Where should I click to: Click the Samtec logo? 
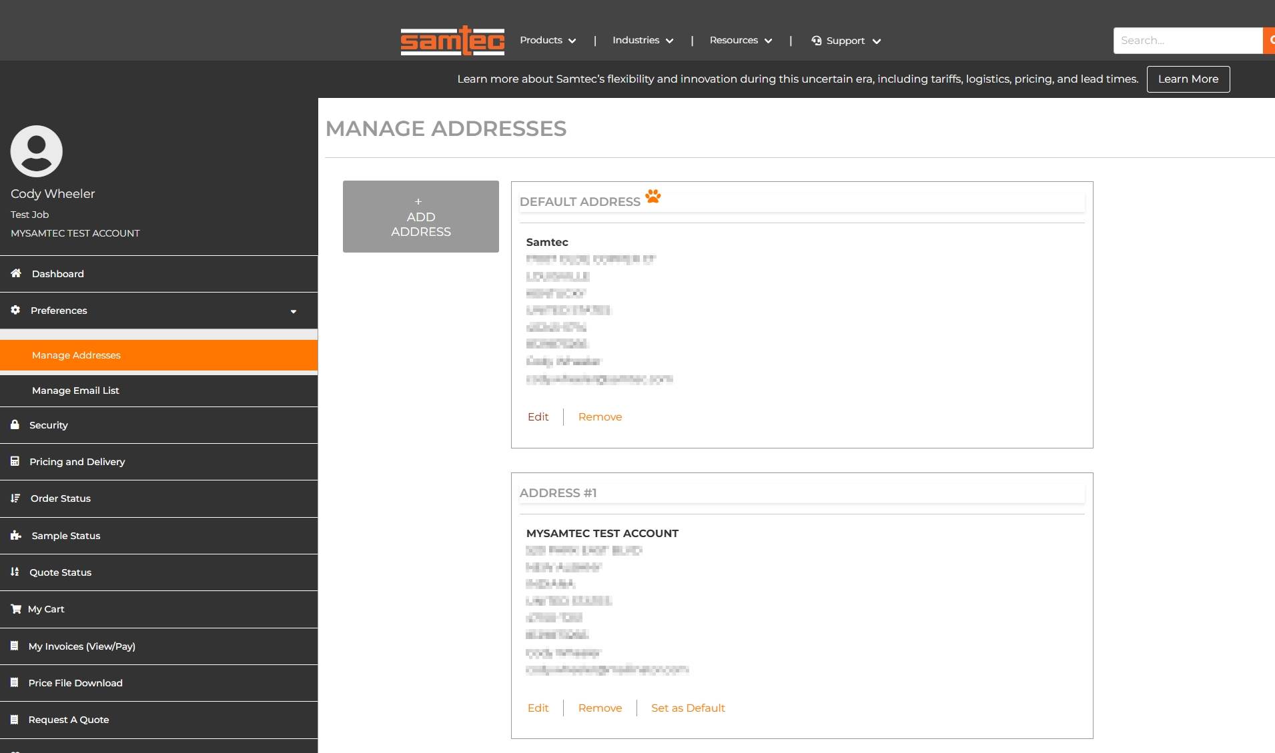tap(452, 41)
